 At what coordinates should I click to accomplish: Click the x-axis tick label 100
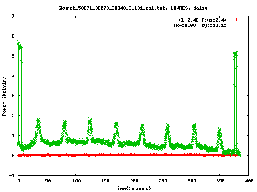pyautogui.click(x=77, y=181)
